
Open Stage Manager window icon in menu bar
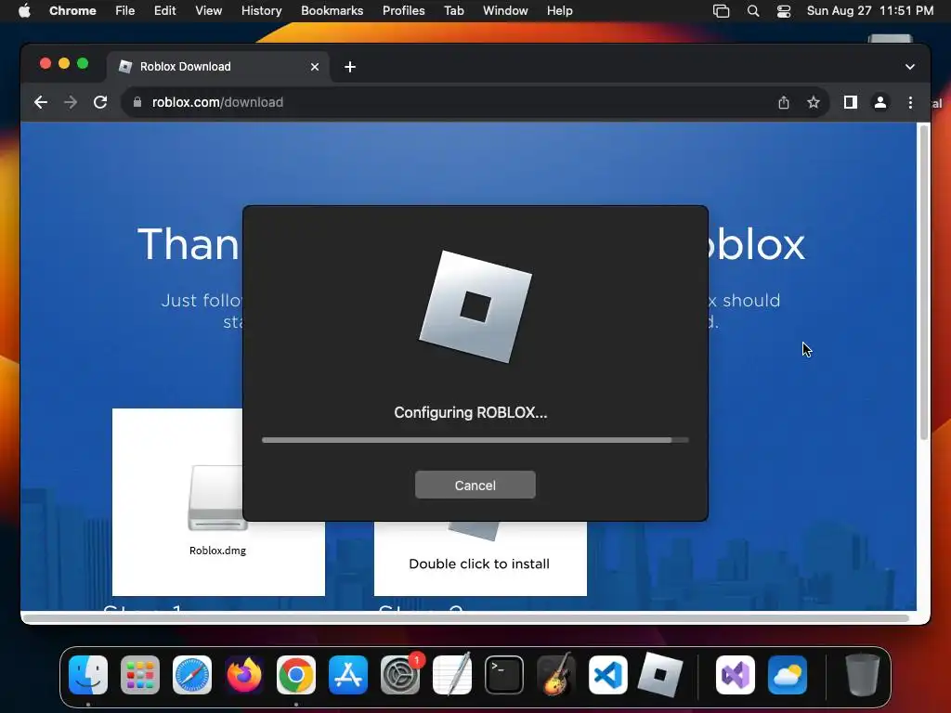[x=721, y=11]
